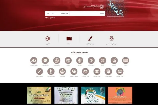Viewport: 158px width, 105px height.
Task: Select the Islamic sciences Kaaba icon
Action: point(120,71)
